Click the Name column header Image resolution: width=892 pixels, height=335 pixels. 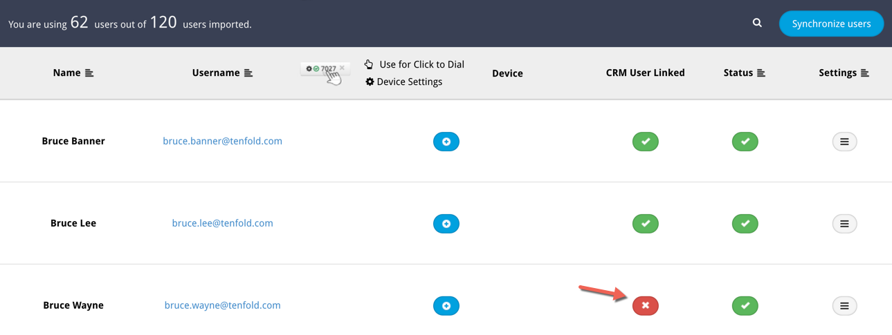pyautogui.click(x=67, y=73)
